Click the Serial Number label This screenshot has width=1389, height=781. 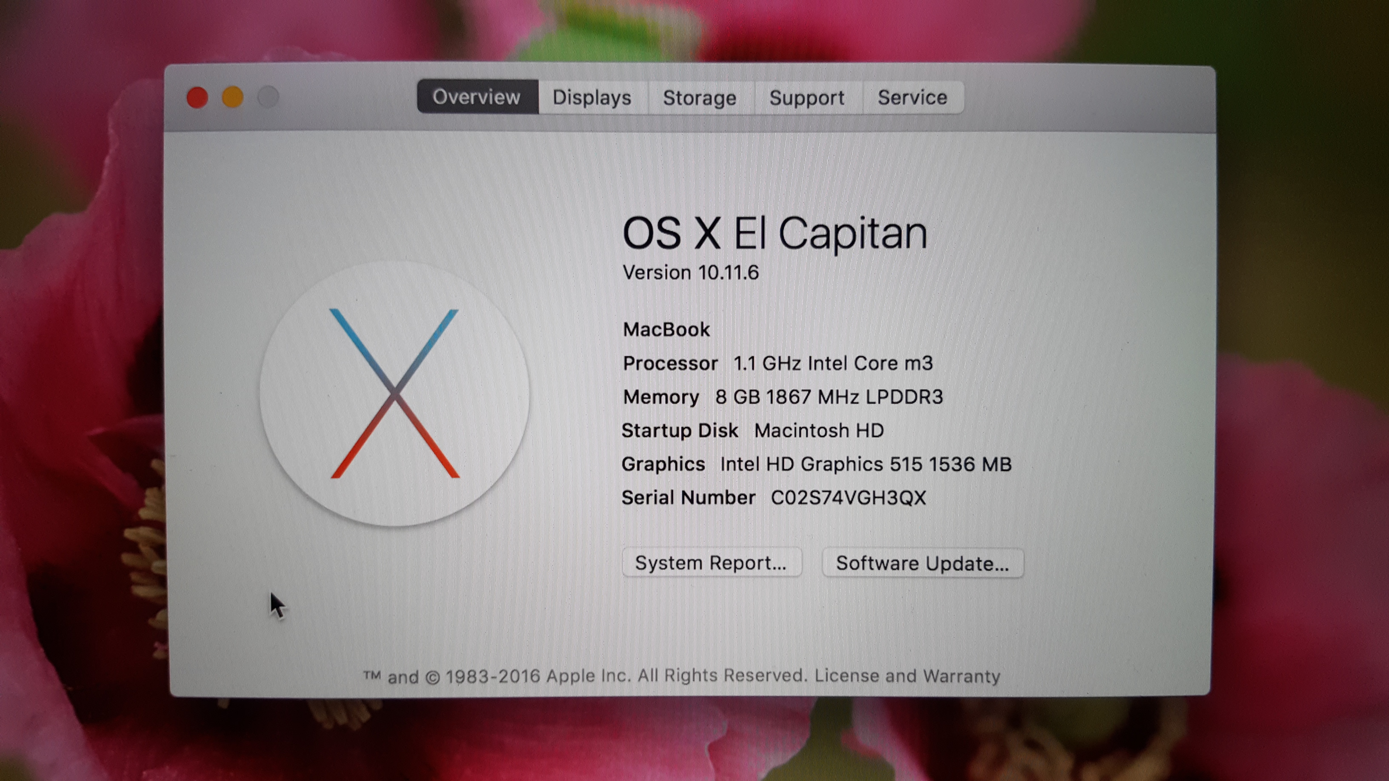coord(689,498)
